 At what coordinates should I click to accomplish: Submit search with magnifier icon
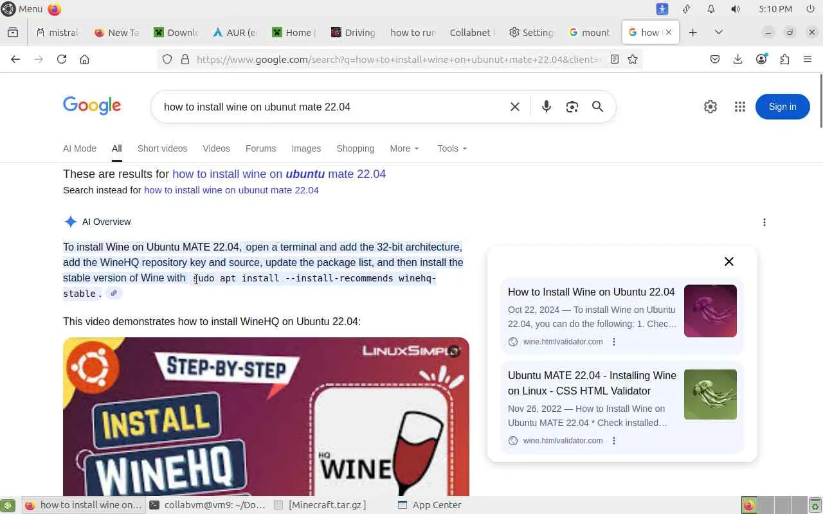point(598,107)
